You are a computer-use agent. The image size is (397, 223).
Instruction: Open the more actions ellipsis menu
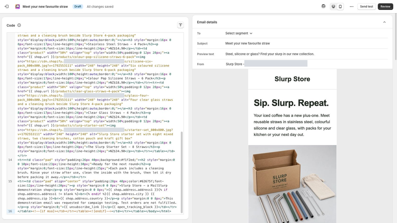(352, 7)
